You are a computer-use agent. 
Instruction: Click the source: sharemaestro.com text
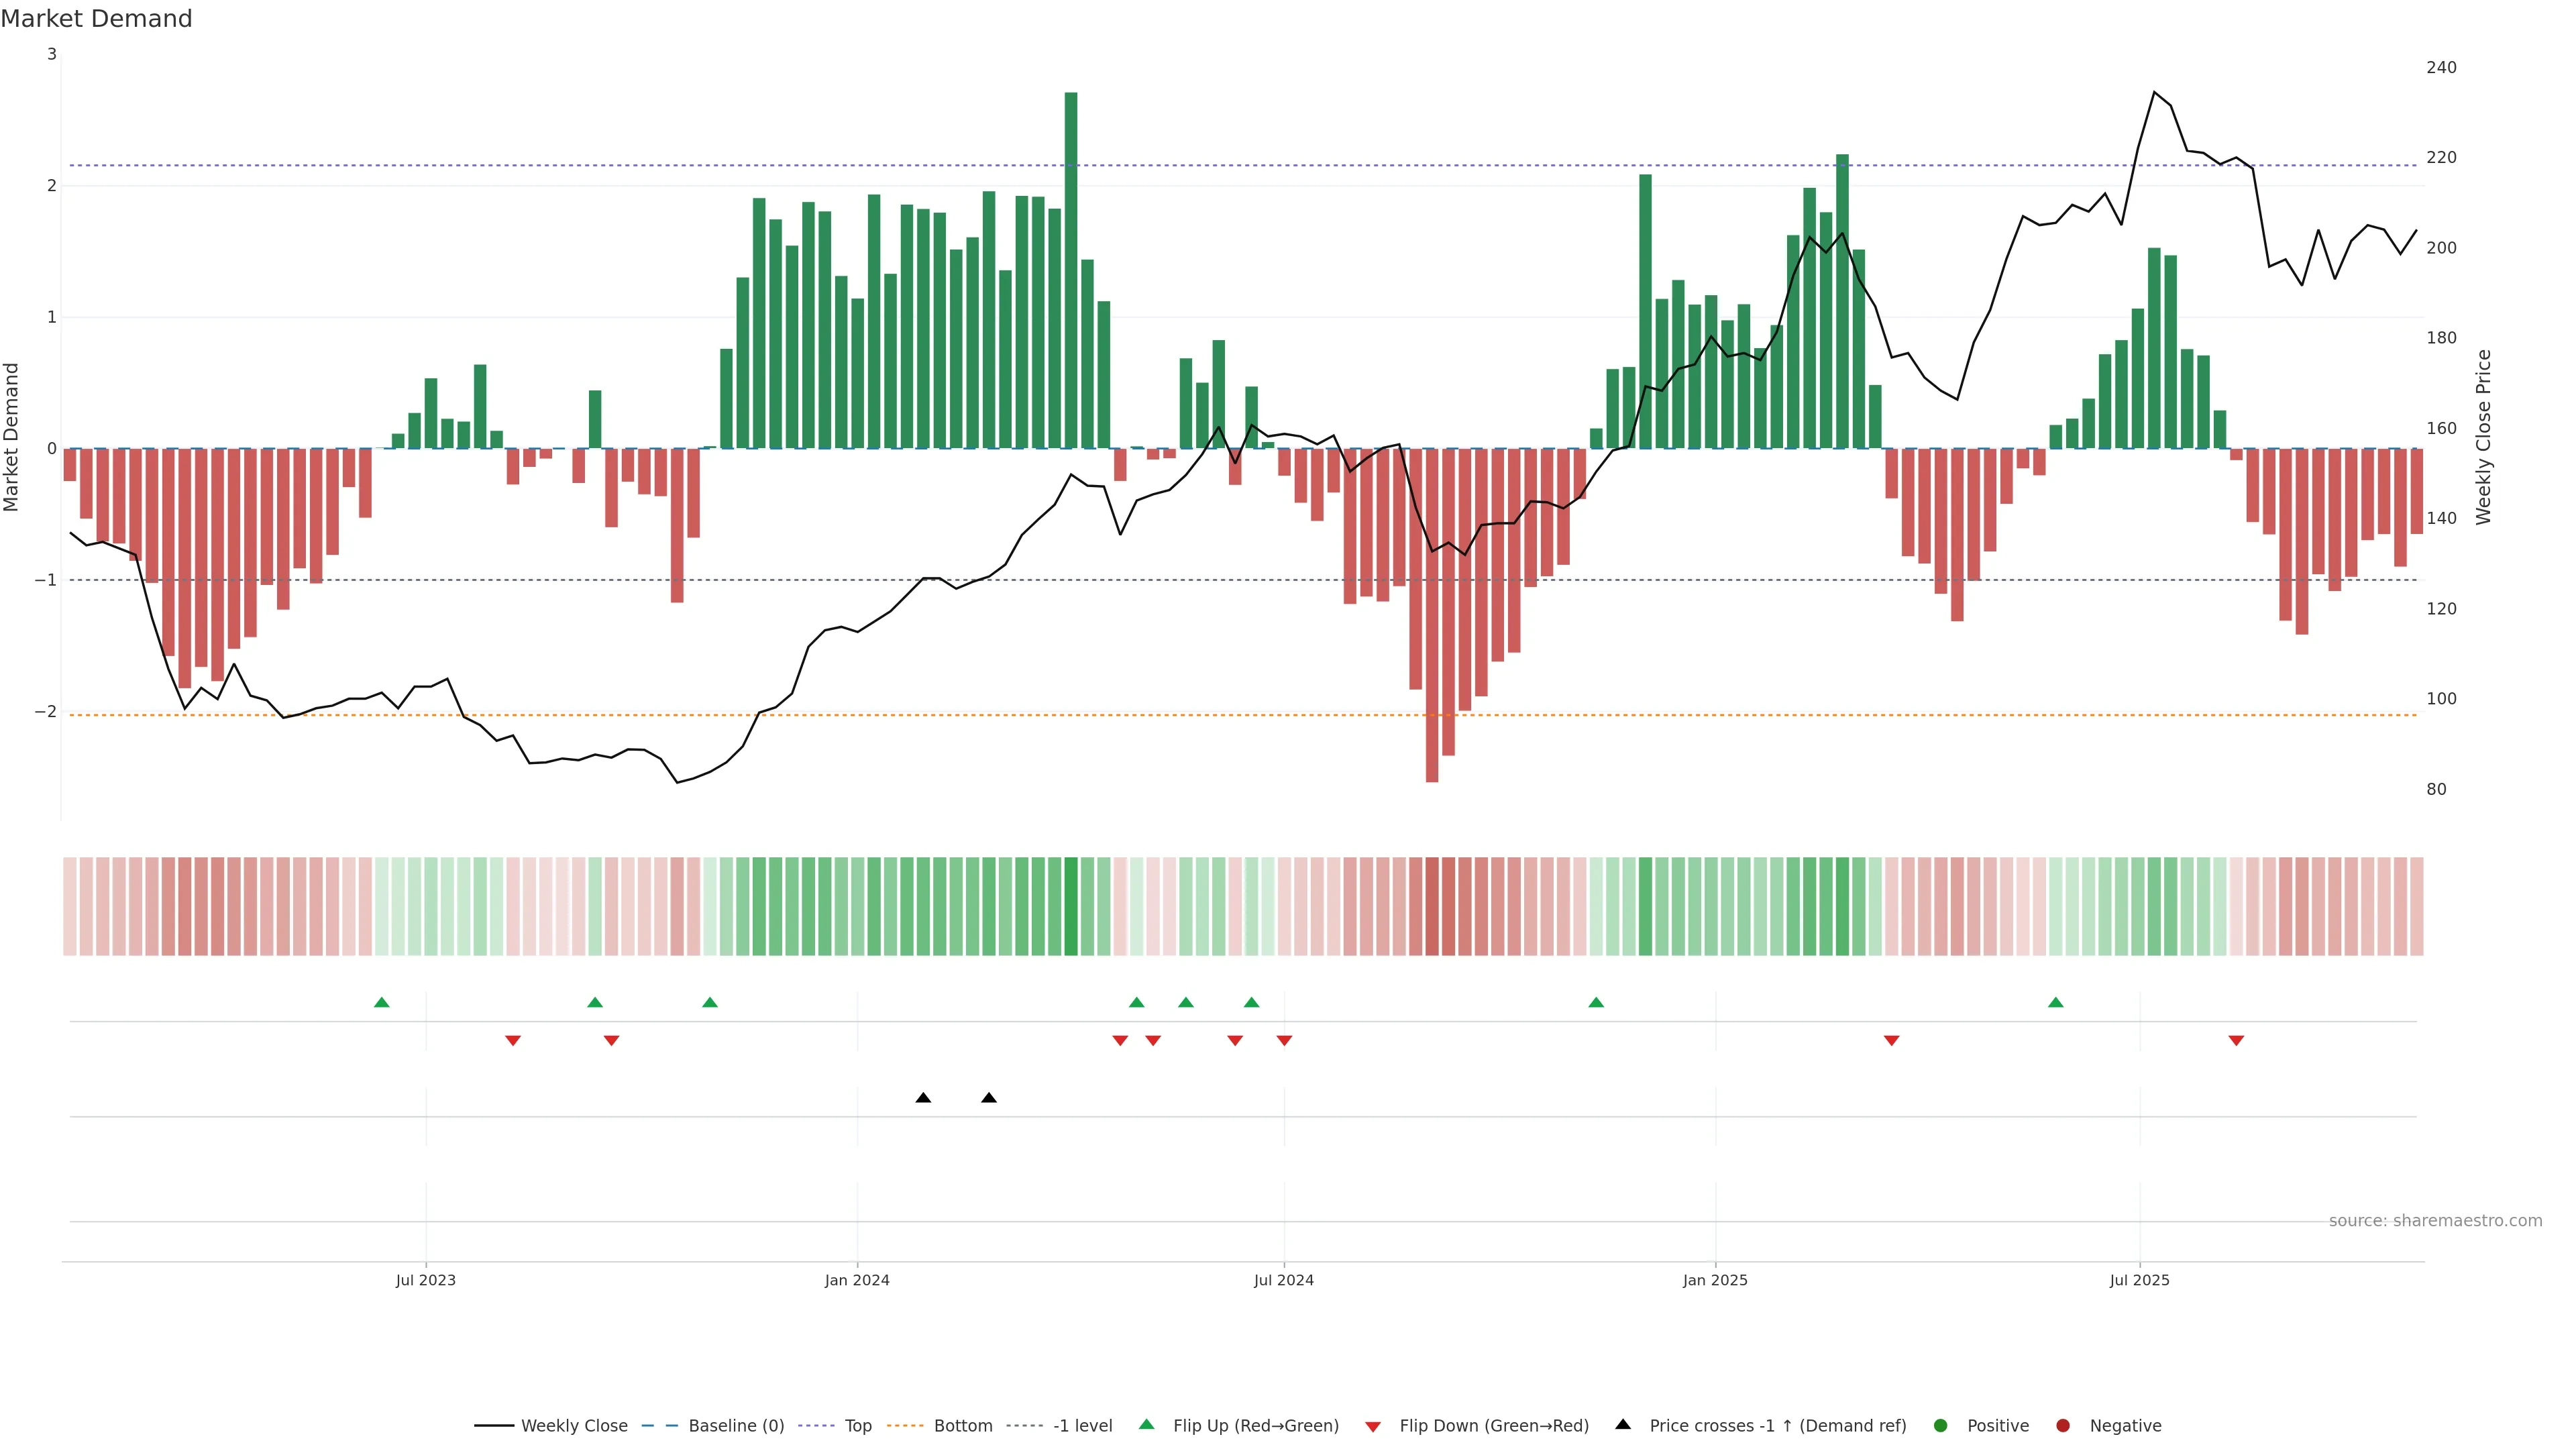2435,1221
